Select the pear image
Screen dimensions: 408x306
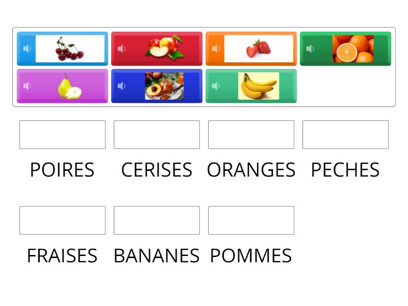pyautogui.click(x=70, y=86)
